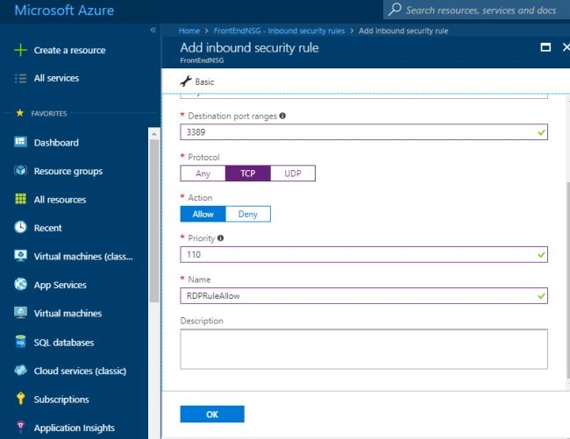Set the action to Deny
Image resolution: width=570 pixels, height=439 pixels.
pyautogui.click(x=248, y=214)
